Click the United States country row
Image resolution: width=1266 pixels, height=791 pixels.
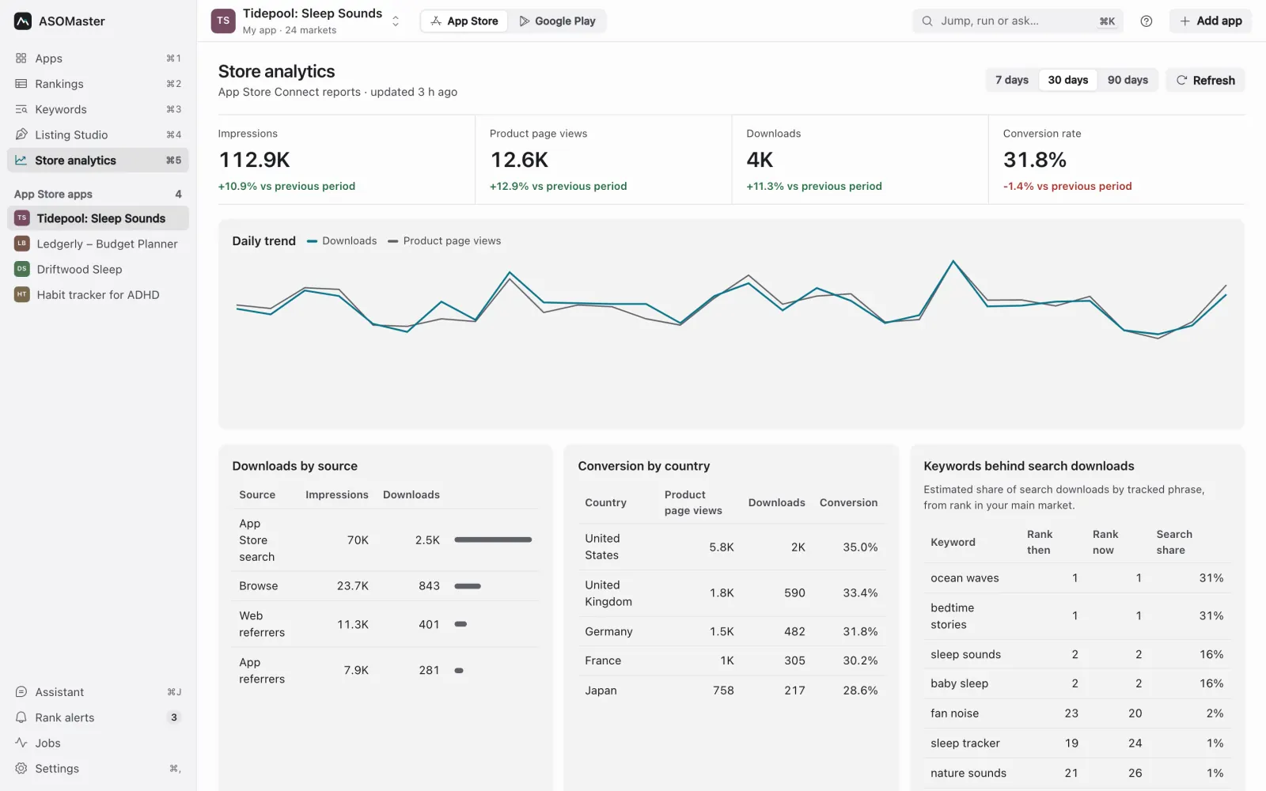(731, 547)
